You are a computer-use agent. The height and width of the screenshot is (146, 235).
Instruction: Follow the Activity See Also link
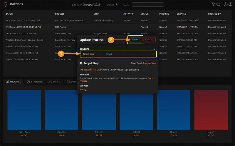(83, 90)
